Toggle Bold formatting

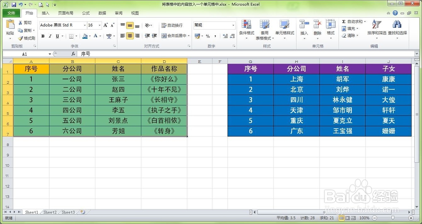43,36
